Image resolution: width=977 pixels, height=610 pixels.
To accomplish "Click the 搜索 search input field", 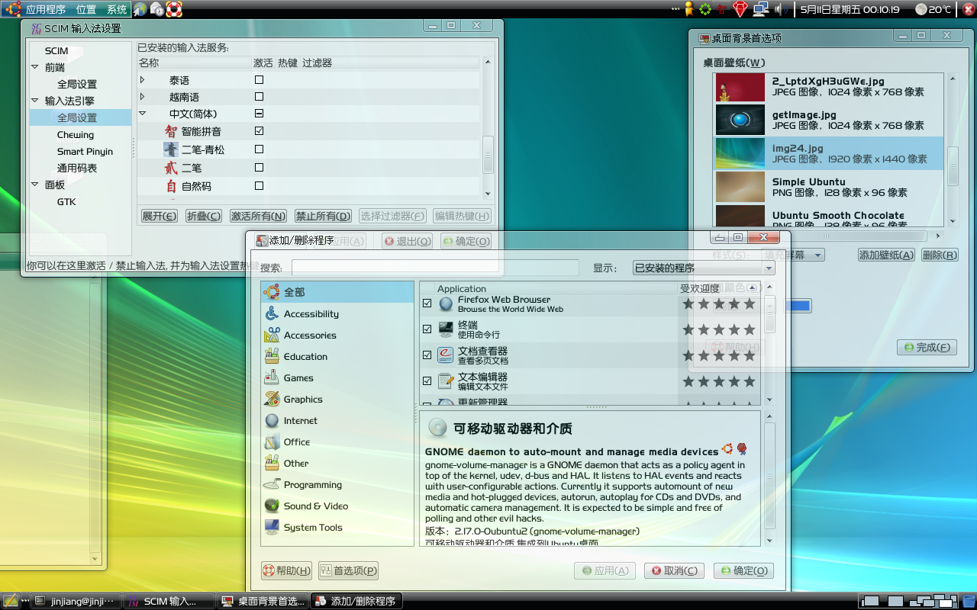I will [435, 268].
